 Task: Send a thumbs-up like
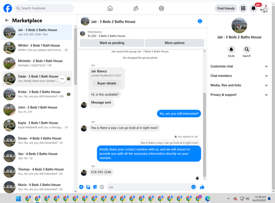(x=202, y=187)
